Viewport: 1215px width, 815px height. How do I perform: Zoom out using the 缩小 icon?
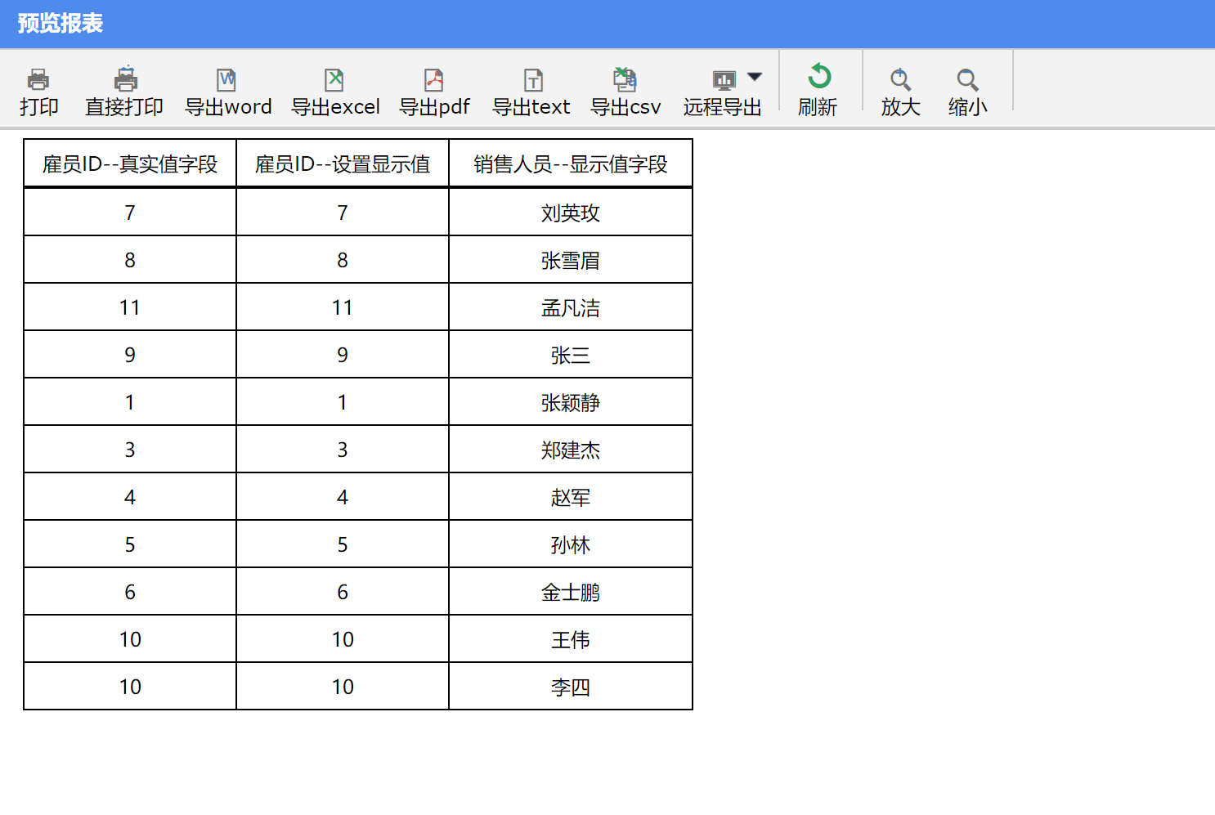point(967,80)
